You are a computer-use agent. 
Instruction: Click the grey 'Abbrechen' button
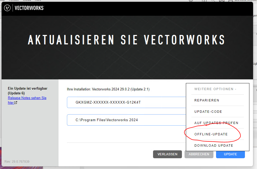[199, 154]
